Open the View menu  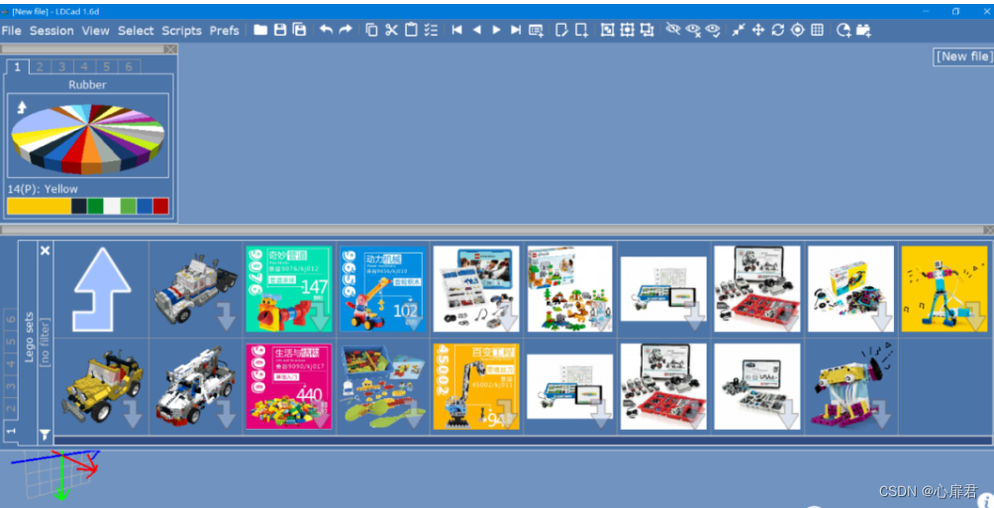[x=95, y=31]
